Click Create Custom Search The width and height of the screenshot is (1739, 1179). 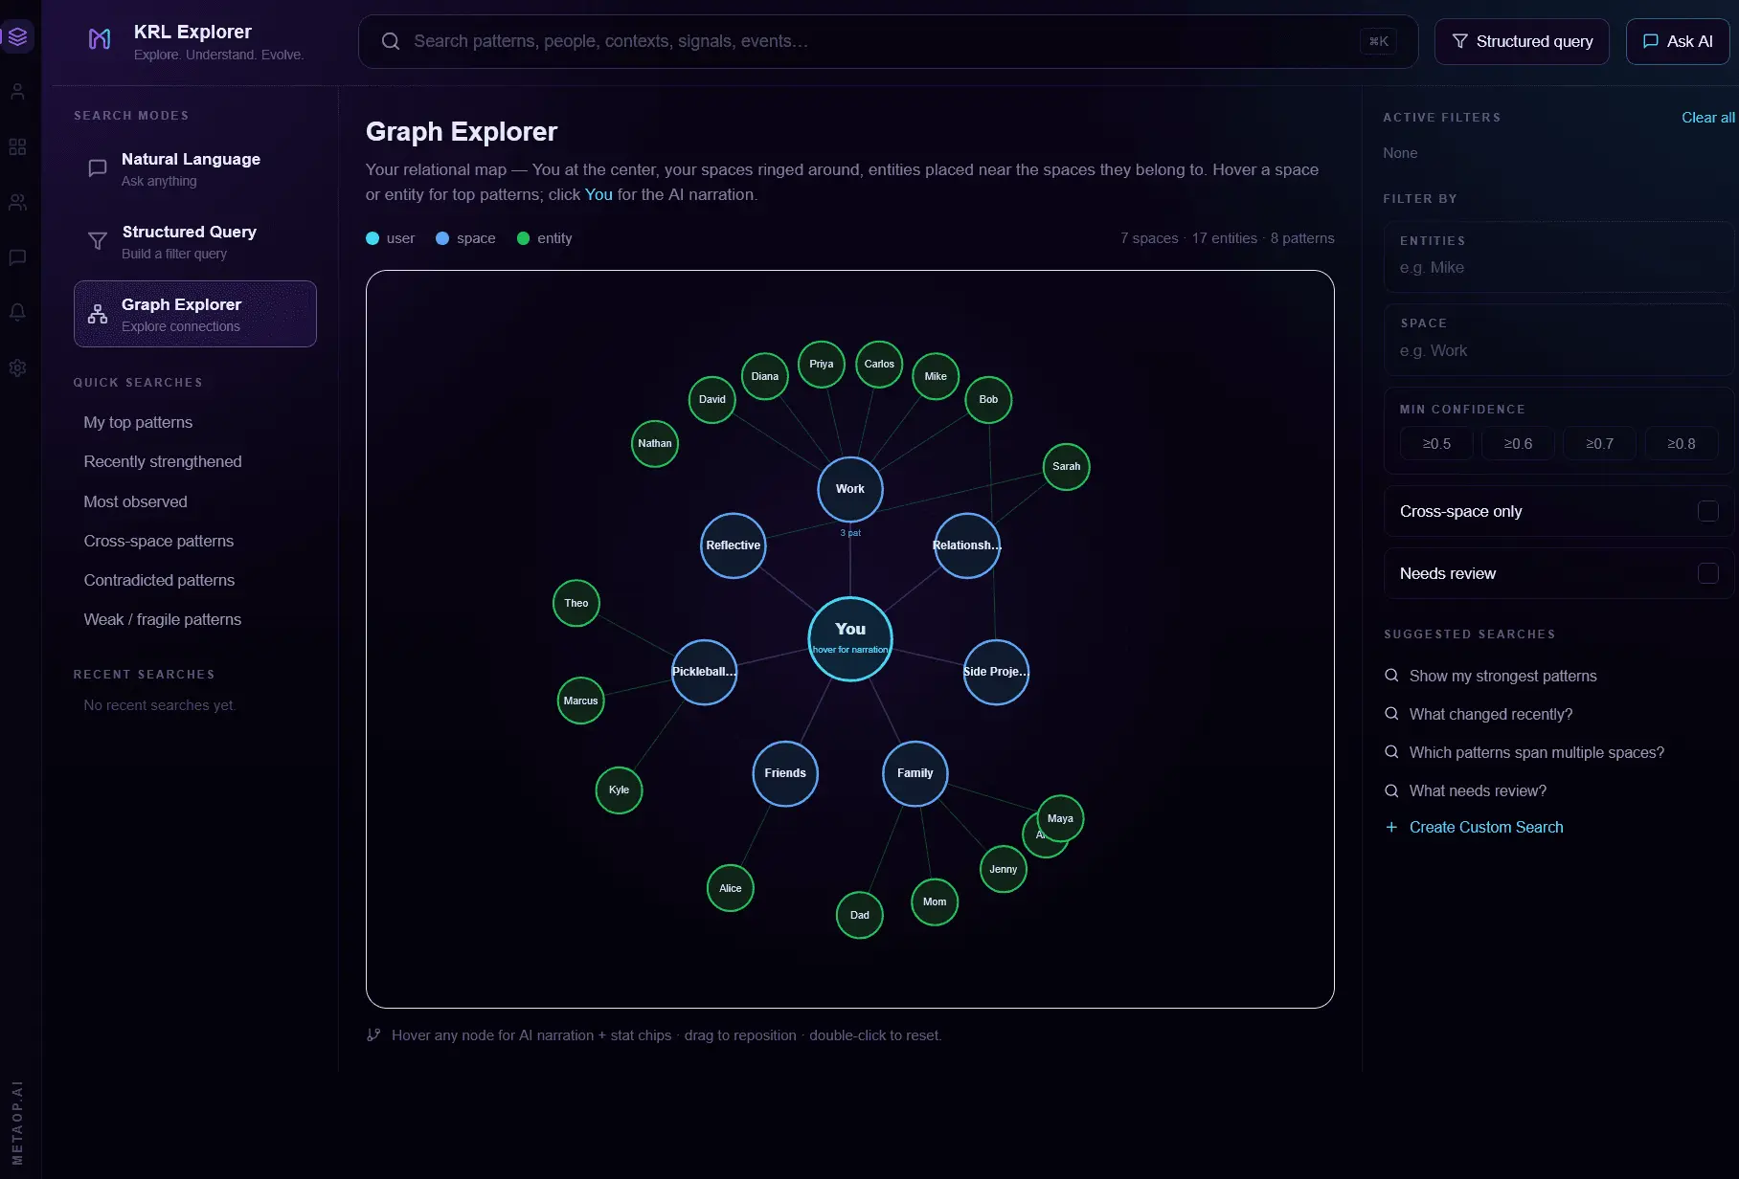[x=1485, y=827]
